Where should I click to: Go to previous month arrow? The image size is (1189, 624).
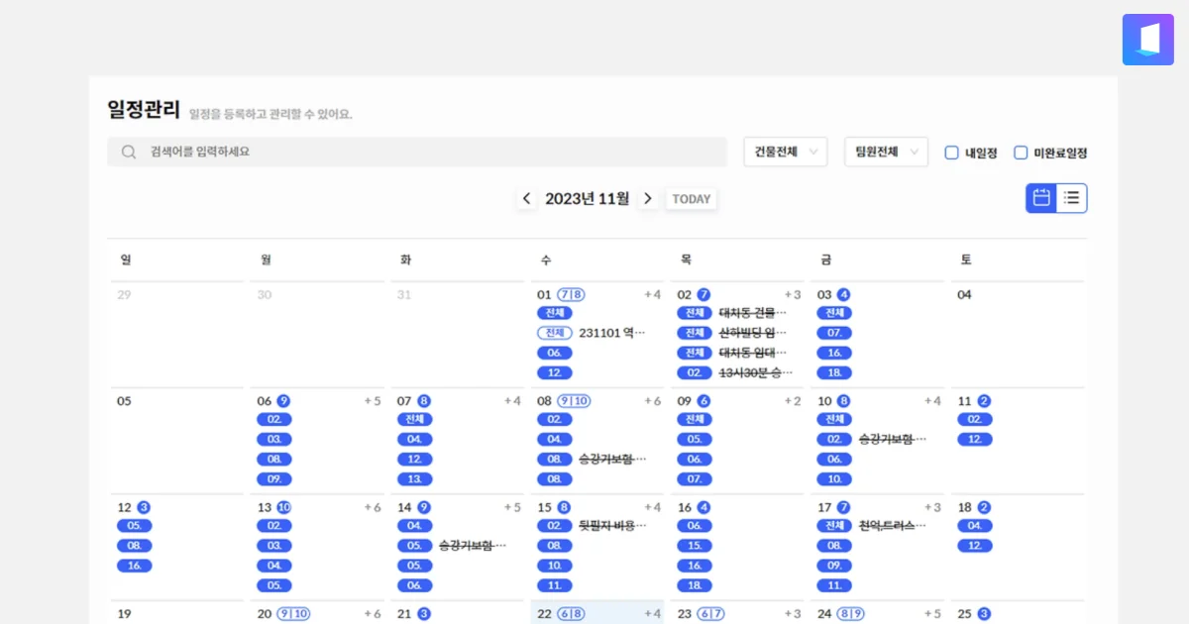coord(526,199)
